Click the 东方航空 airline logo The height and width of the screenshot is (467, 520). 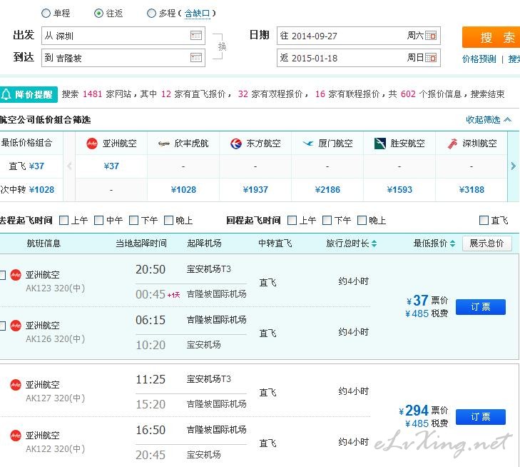click(236, 144)
